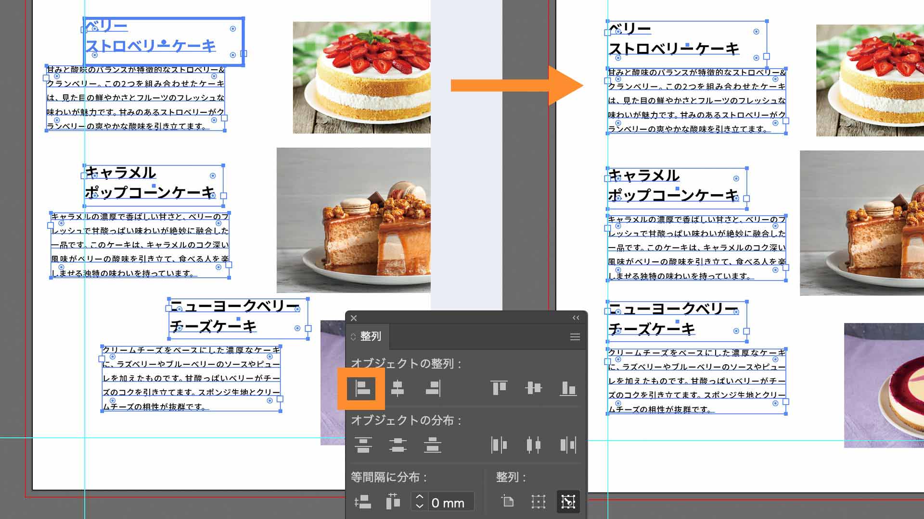The width and height of the screenshot is (924, 519).
Task: Toggle align to key object option
Action: [568, 502]
